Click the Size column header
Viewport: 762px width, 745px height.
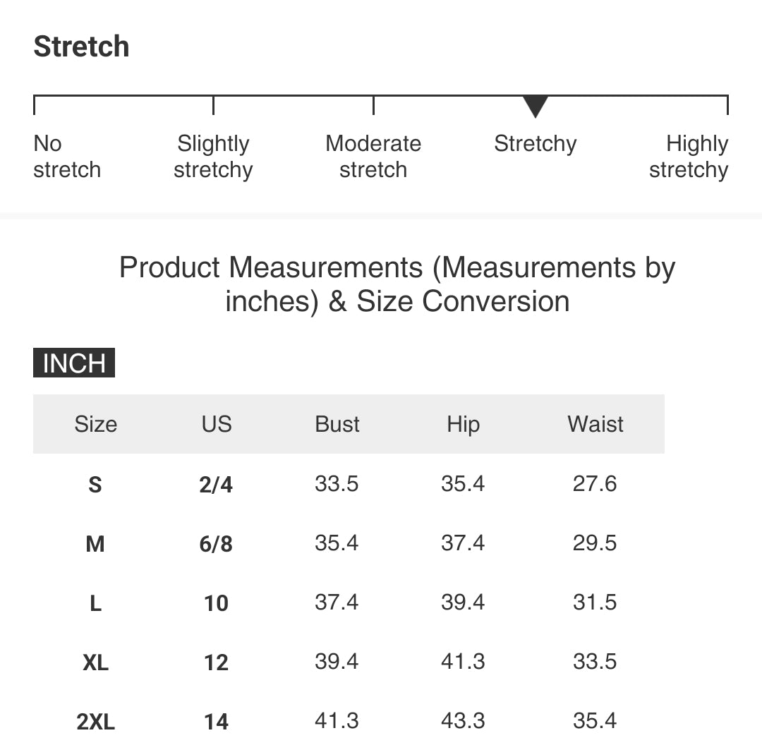(96, 424)
